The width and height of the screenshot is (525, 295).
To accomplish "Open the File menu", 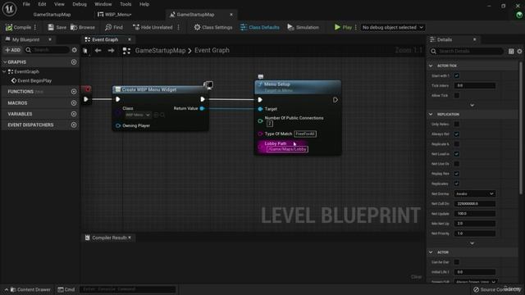I will tap(26, 4).
